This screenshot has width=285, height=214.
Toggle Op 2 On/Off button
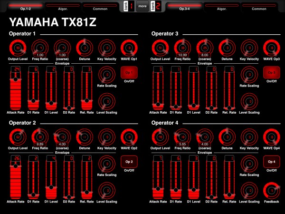[x=129, y=162]
